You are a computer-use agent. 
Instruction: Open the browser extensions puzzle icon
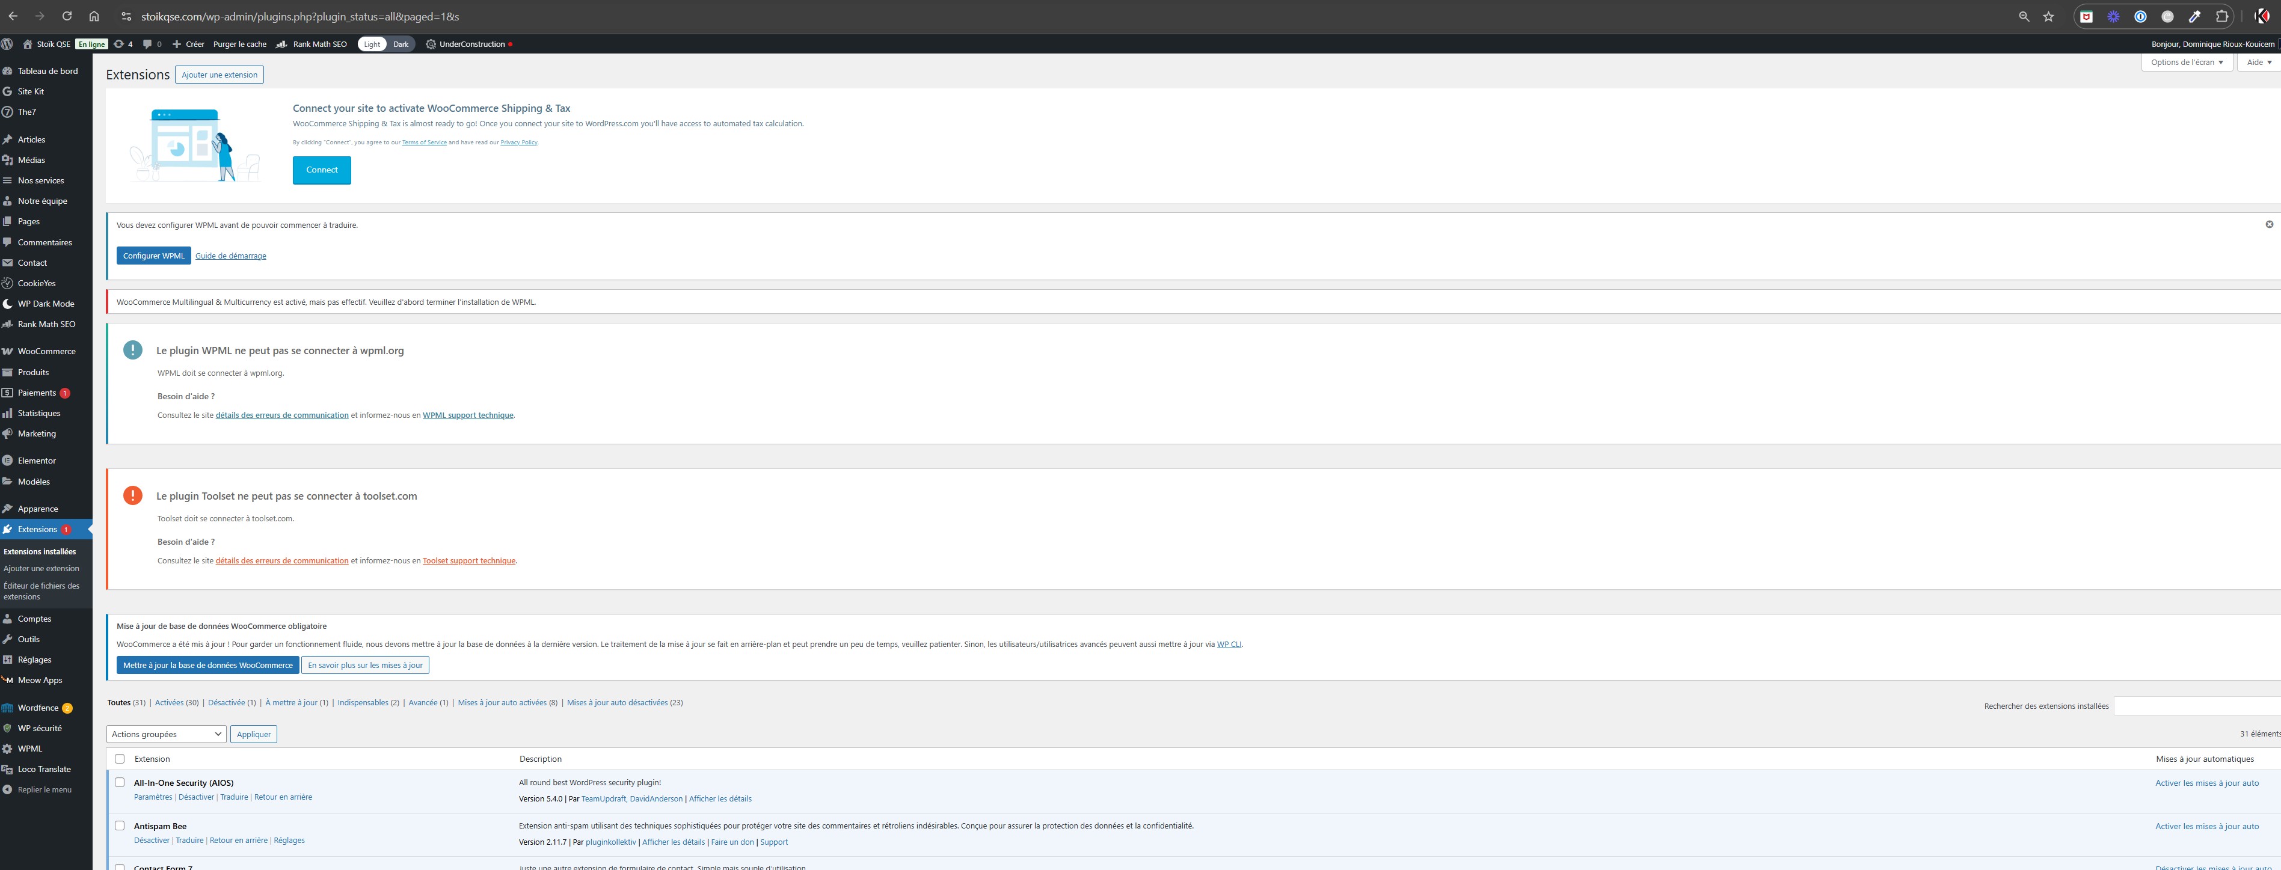point(2221,16)
